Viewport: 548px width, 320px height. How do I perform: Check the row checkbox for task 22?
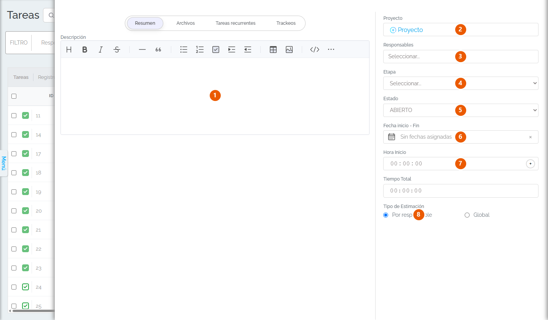[14, 249]
